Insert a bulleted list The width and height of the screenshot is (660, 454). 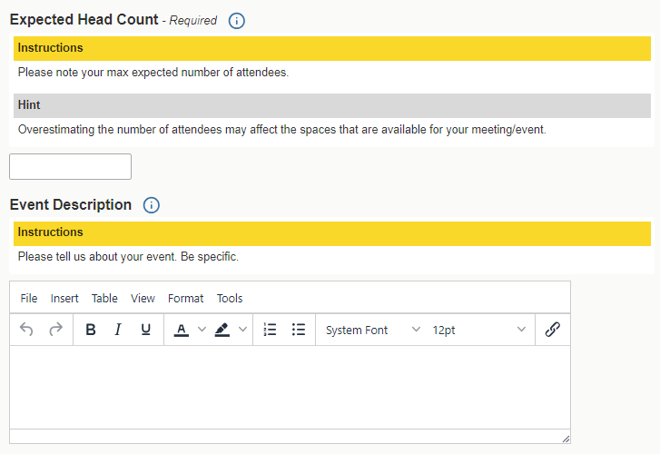(299, 330)
